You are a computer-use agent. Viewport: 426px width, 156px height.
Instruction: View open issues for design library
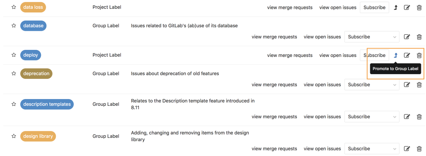[x=322, y=149]
